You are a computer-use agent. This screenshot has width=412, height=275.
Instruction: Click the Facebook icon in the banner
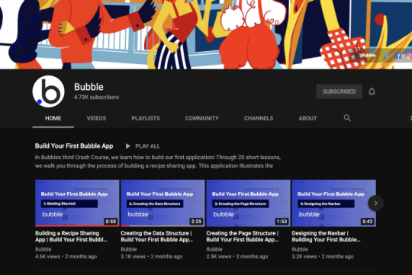(x=398, y=56)
